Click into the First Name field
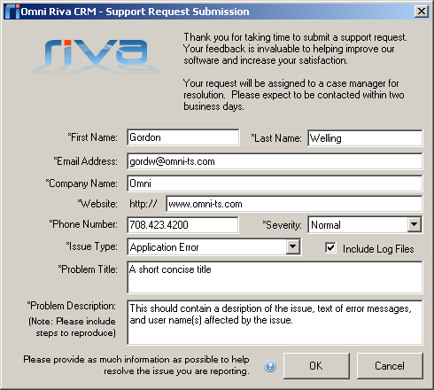 [x=183, y=137]
